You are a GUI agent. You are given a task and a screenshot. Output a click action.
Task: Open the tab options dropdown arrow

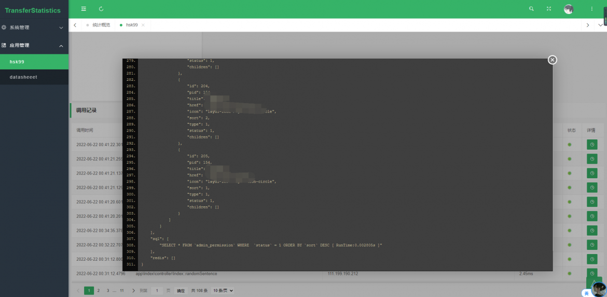pos(600,25)
